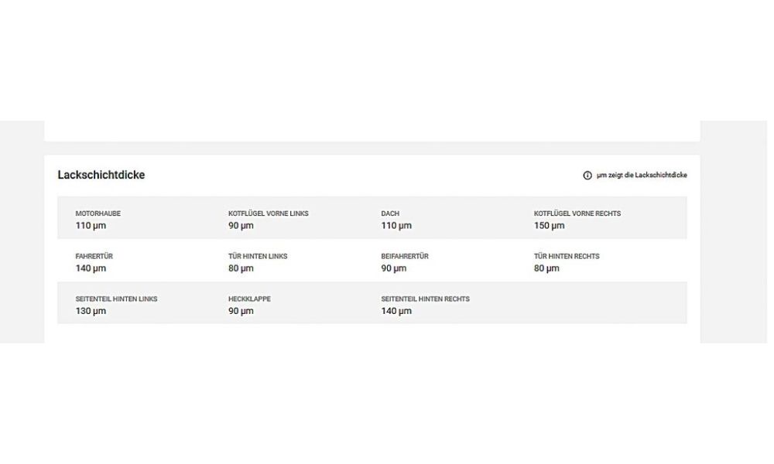Click the info icon beside µm note
Image resolution: width=774 pixels, height=464 pixels.
[587, 176]
